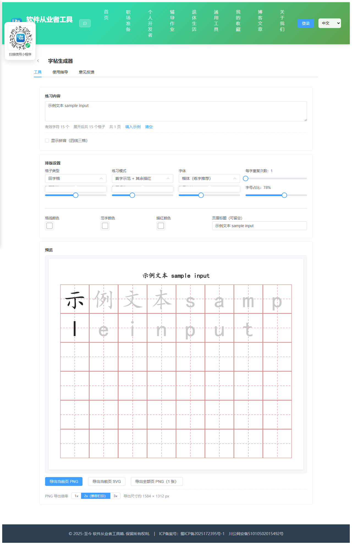Click the 填入示例 link
Screen dimensions: 352x545
[x=133, y=127]
